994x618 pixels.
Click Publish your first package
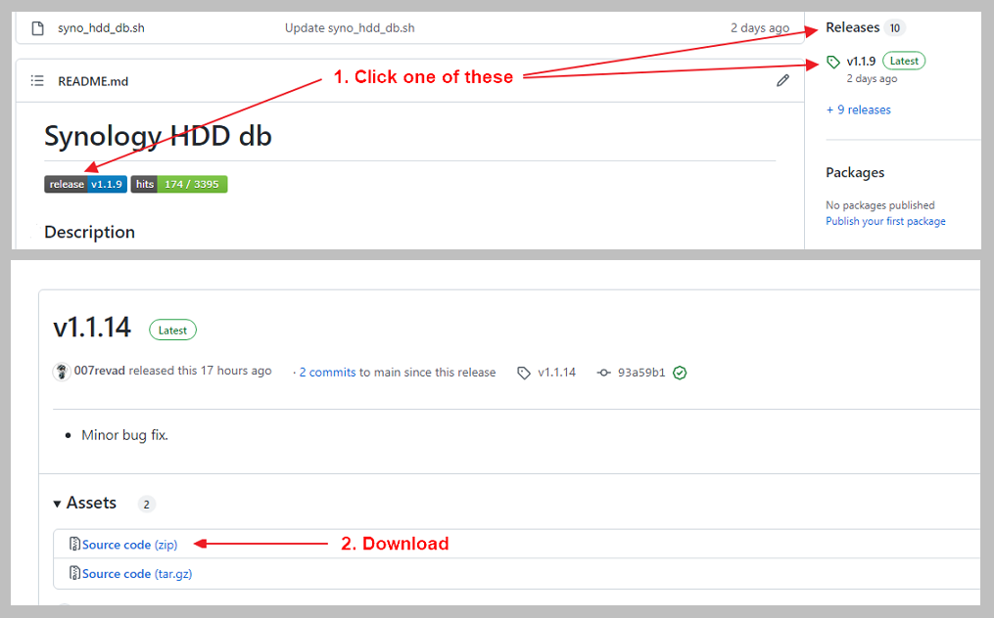coord(885,221)
